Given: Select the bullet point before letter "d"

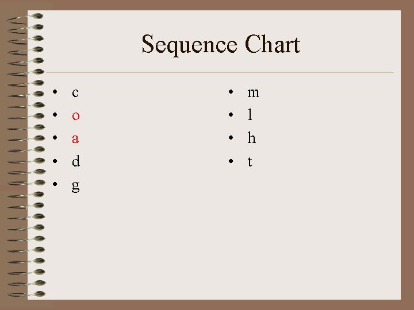Looking at the screenshot, I should 53,162.
